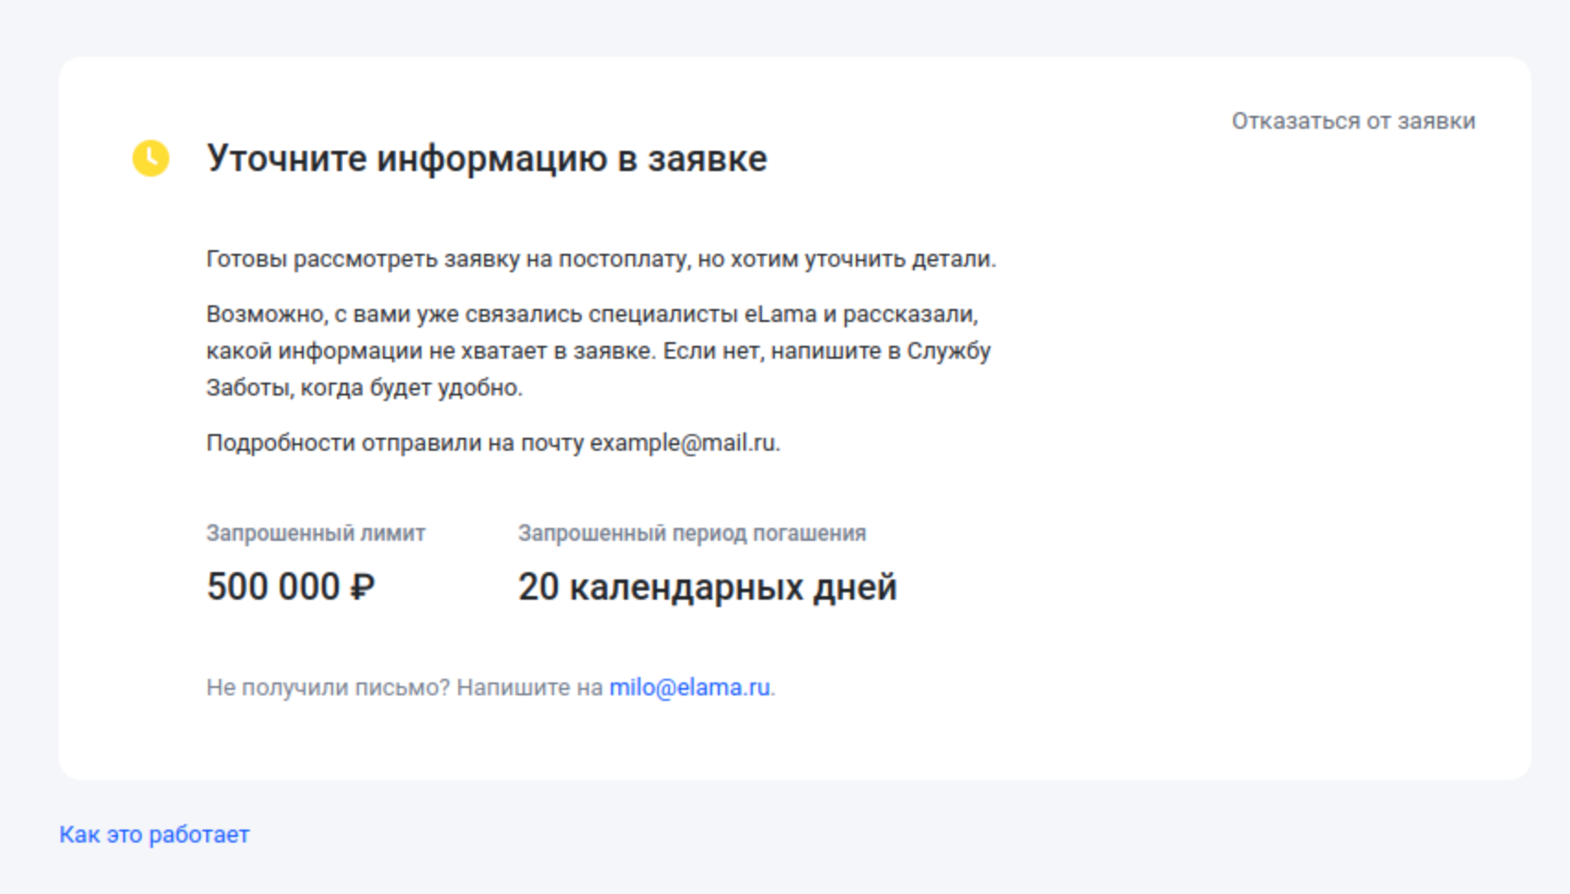This screenshot has width=1570, height=894.
Task: Click text 'Не получили письмо? Напишите на'
Action: [x=404, y=687]
